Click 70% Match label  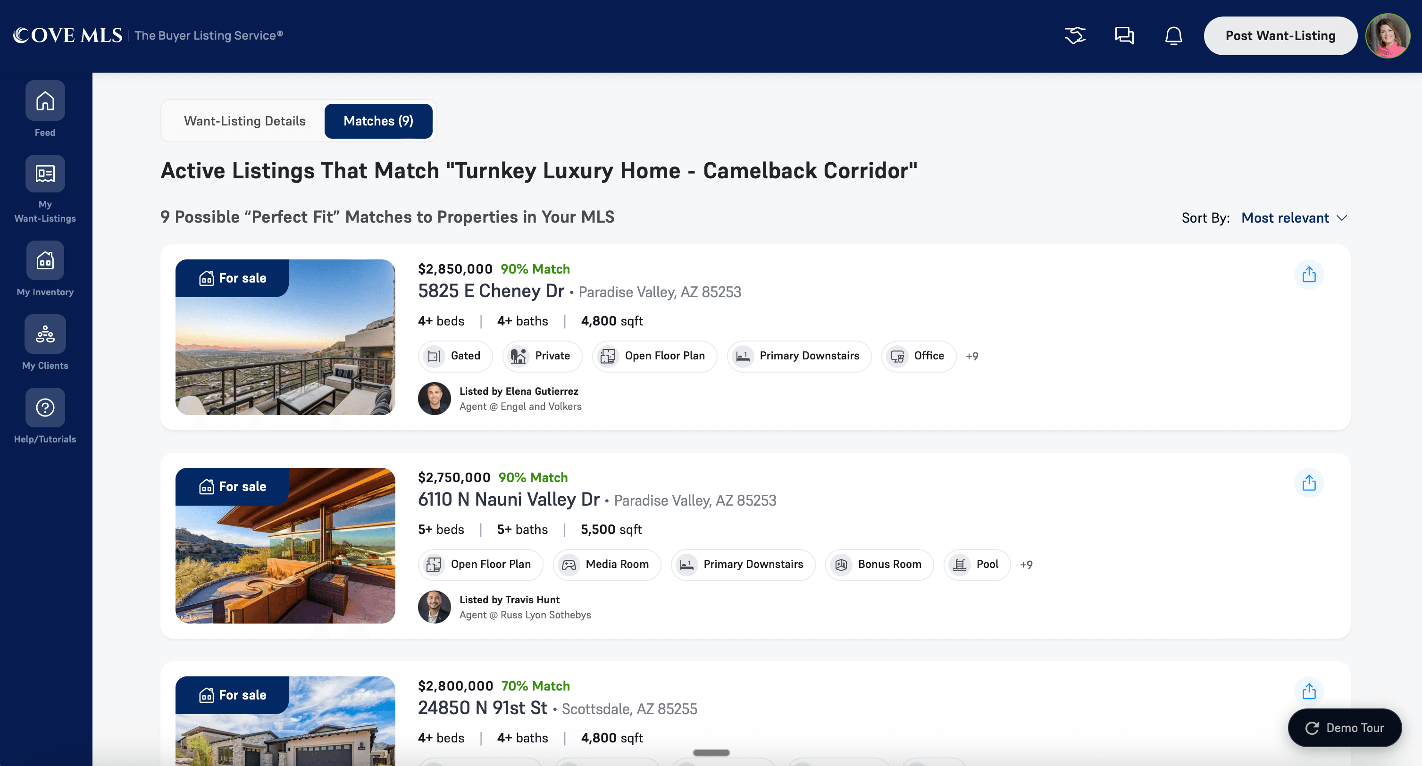[x=535, y=686]
